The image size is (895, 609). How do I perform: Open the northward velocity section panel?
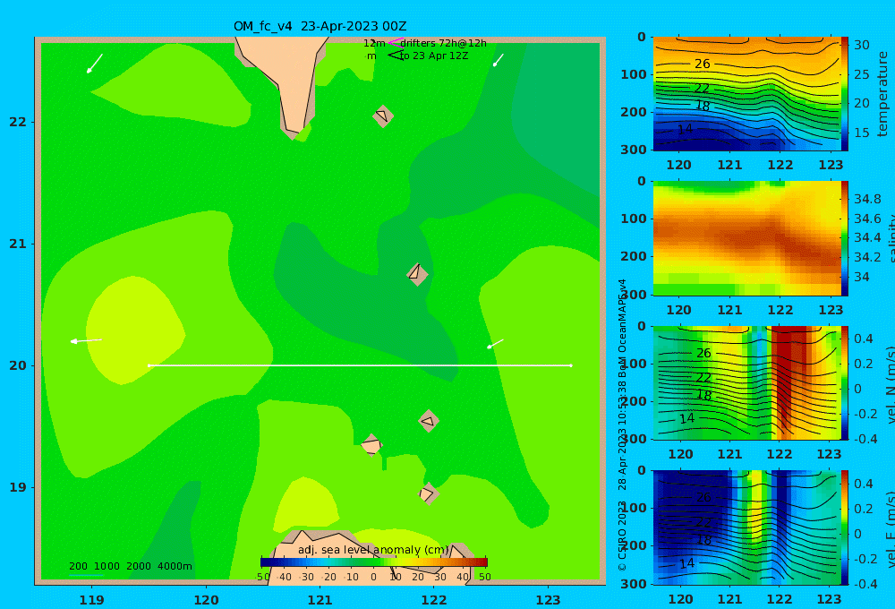(x=746, y=382)
